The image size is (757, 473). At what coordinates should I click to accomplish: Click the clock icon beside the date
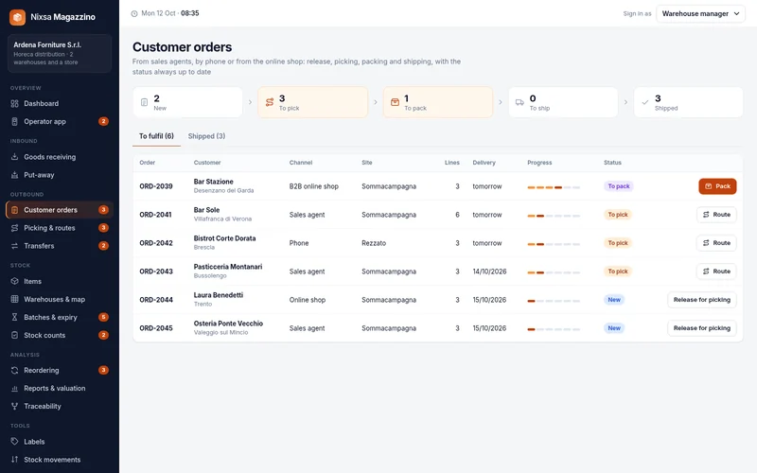(134, 13)
